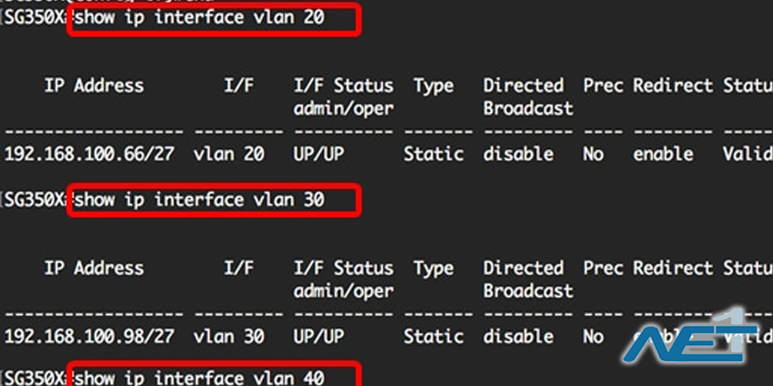Viewport: 773px width, 386px height.
Task: Click the first 'I/F Status admin/oper' header
Action: [343, 97]
